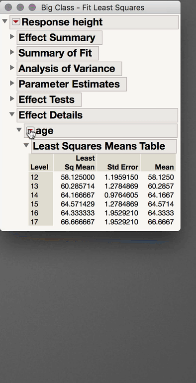Click the mean value 64.1667
Viewport: 196px width, 383px height.
(x=161, y=195)
